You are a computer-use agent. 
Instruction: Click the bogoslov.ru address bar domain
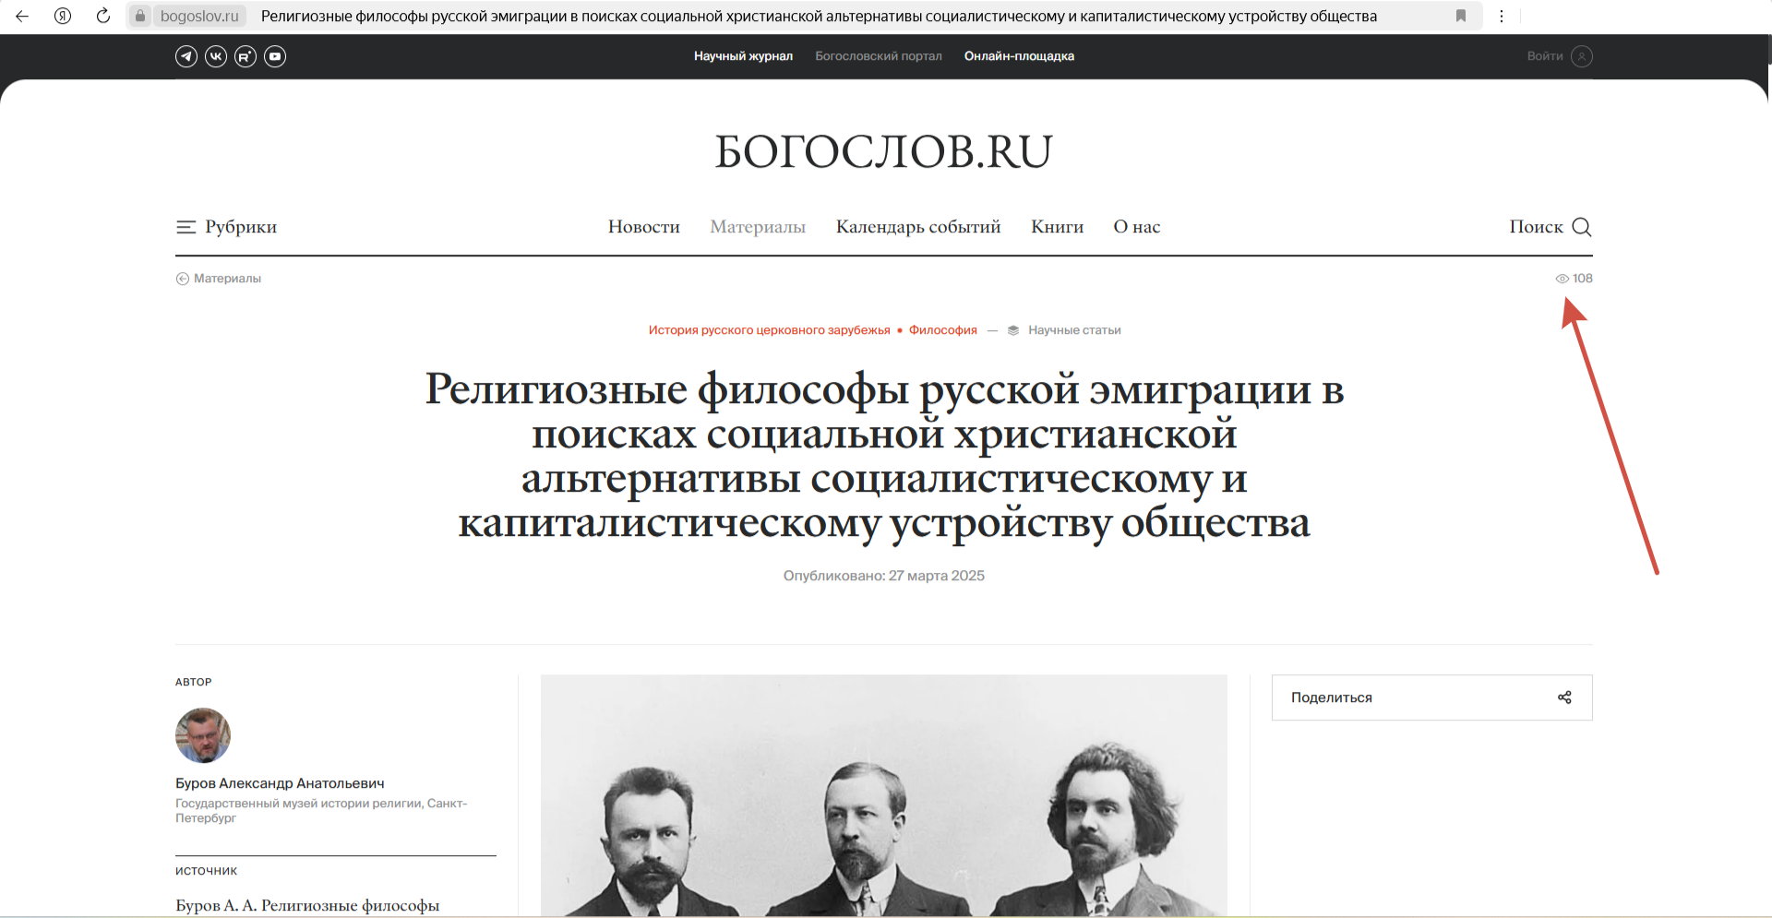(199, 16)
